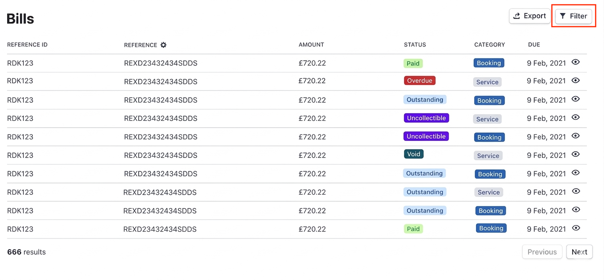Open the first Uncollectible Service row's eye icon

tap(575, 117)
